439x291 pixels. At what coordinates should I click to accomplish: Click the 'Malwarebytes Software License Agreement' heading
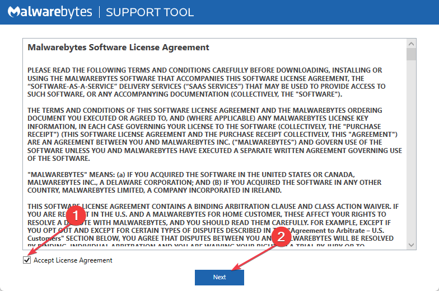[118, 47]
